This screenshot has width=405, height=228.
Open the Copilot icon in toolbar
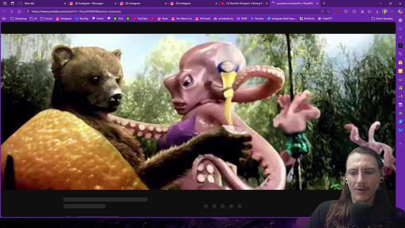pos(400,11)
